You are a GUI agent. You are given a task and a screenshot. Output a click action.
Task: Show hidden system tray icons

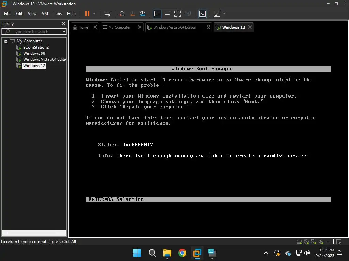coord(266,253)
